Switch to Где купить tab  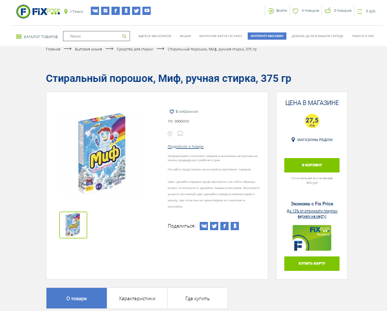(x=198, y=298)
